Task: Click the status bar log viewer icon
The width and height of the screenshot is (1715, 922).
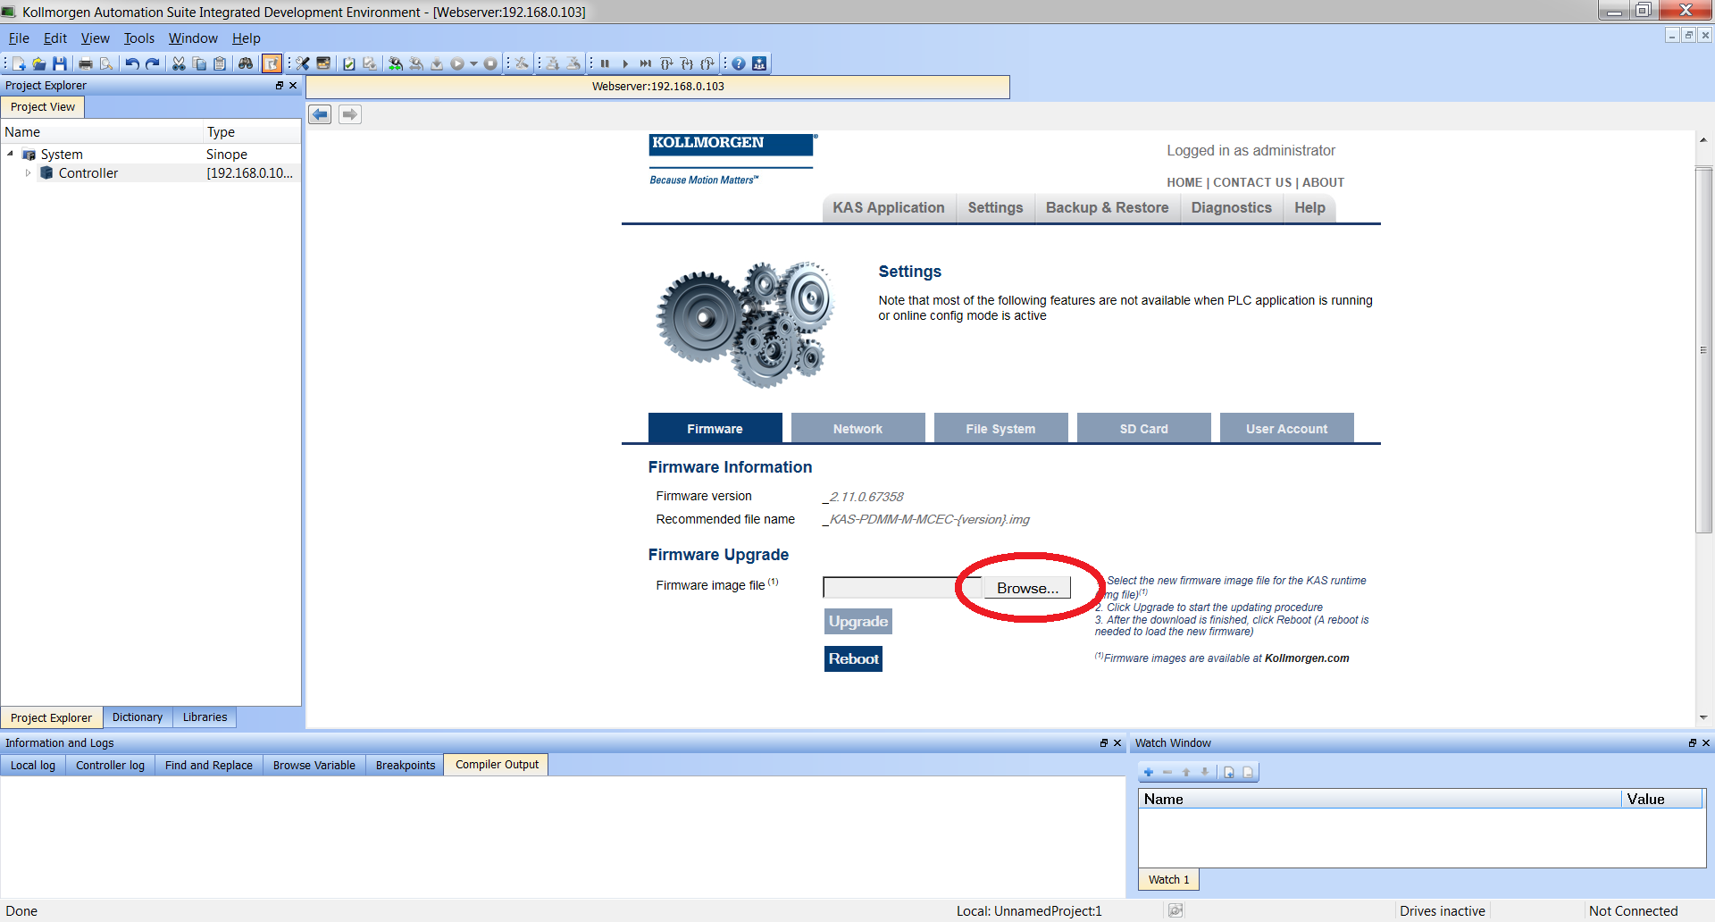Action: [1175, 910]
